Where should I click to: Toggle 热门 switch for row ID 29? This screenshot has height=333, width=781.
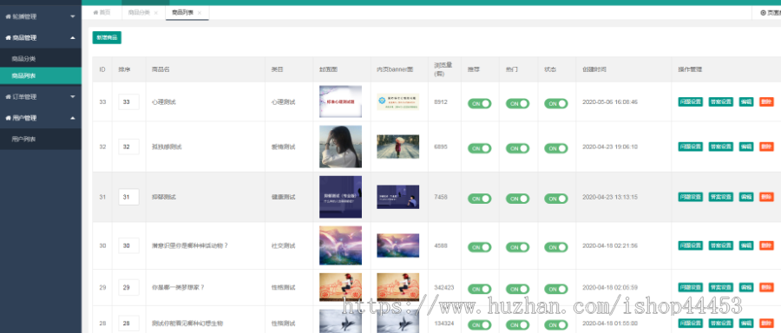(x=517, y=289)
